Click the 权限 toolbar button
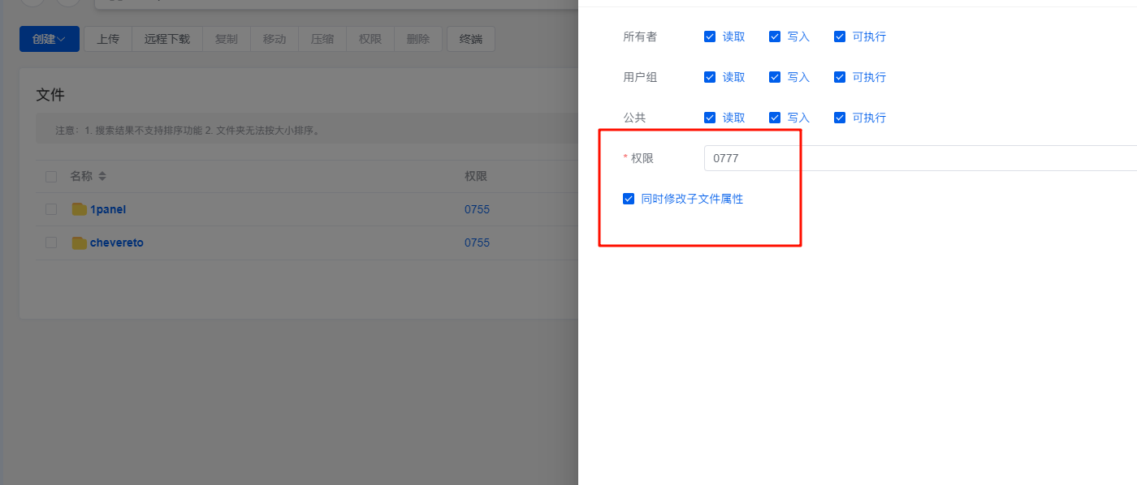Viewport: 1137px width, 485px height. coord(370,39)
